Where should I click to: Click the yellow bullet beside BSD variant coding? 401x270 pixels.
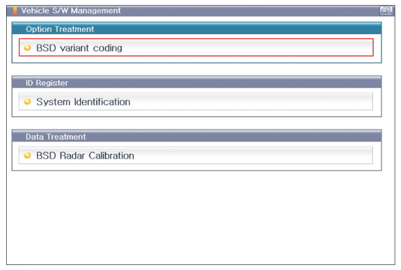(x=28, y=48)
